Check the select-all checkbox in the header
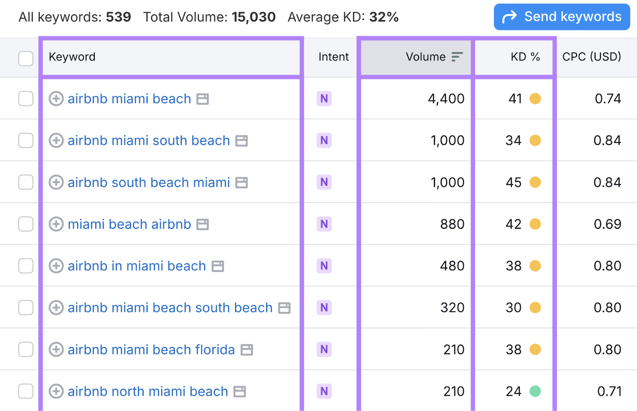 click(25, 58)
